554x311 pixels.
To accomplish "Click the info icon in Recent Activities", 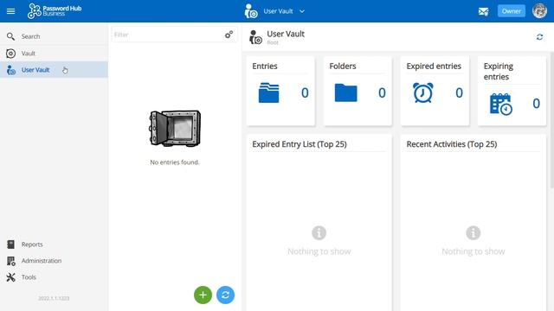I will pyautogui.click(x=473, y=233).
